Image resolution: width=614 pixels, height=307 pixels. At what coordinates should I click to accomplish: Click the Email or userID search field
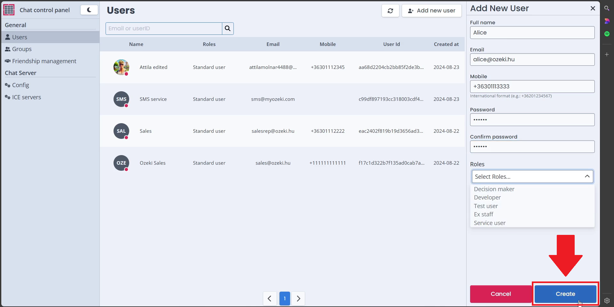[164, 28]
